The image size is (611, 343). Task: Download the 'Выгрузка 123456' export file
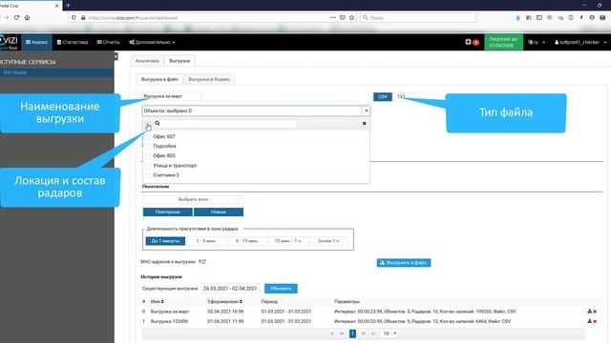pyautogui.click(x=590, y=321)
